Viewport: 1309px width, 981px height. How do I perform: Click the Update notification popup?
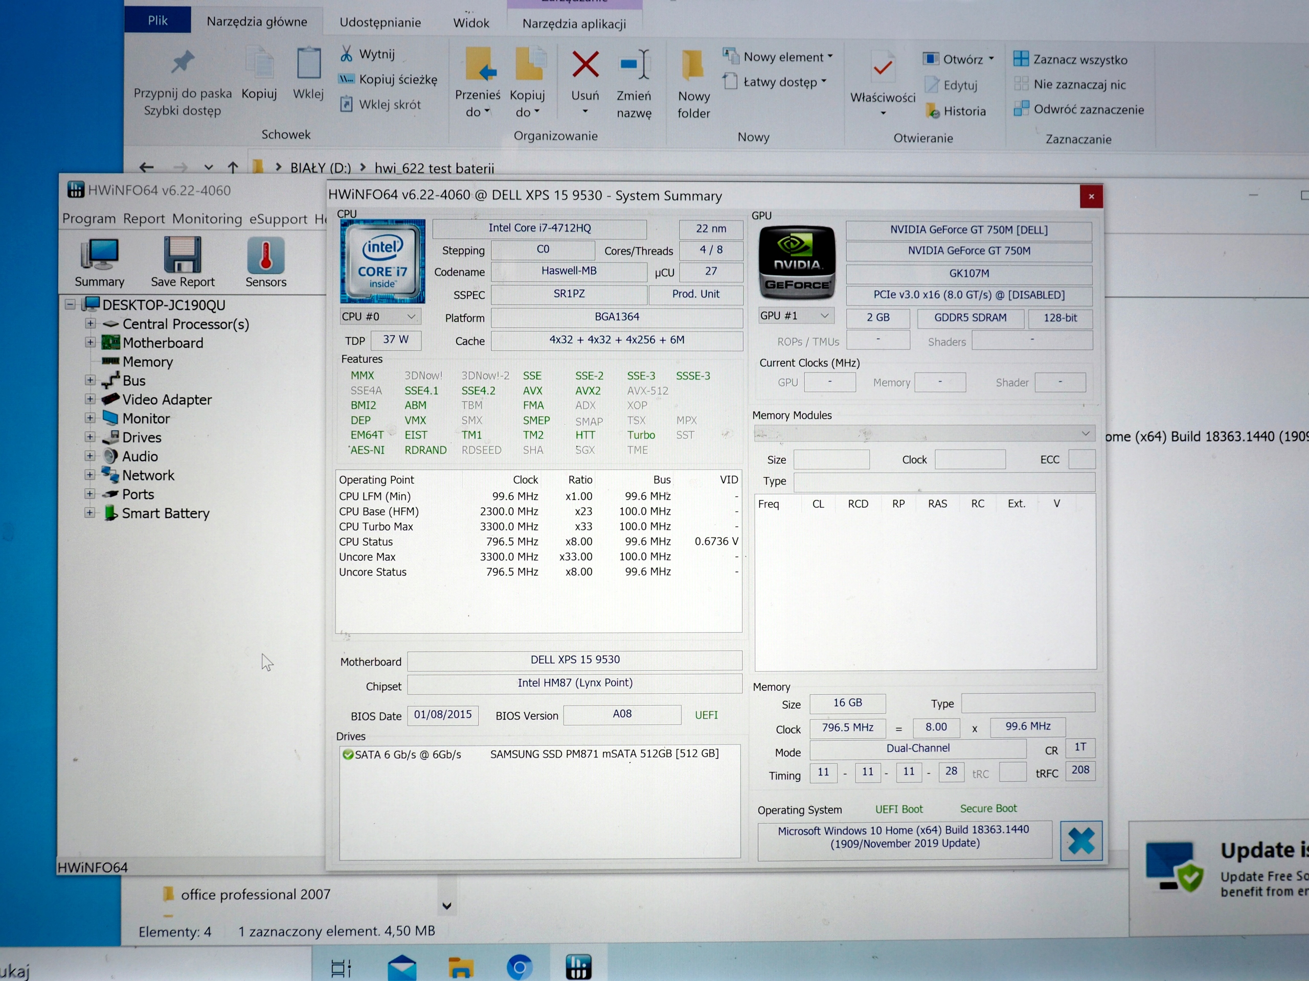pos(1219,878)
